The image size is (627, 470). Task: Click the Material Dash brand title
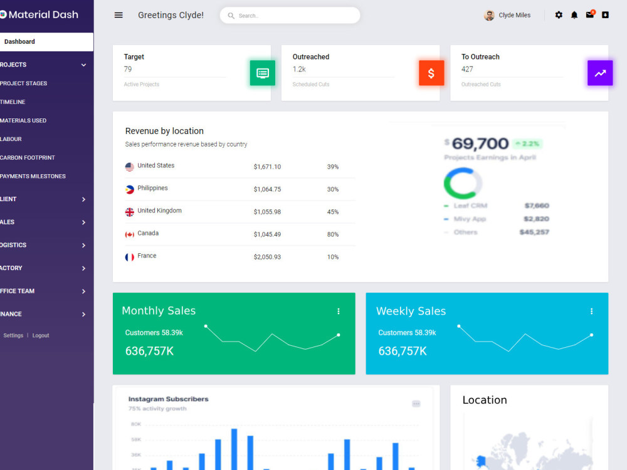click(43, 15)
